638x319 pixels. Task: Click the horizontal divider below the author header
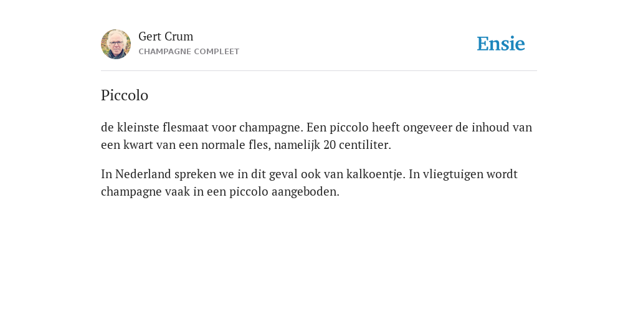click(x=319, y=71)
